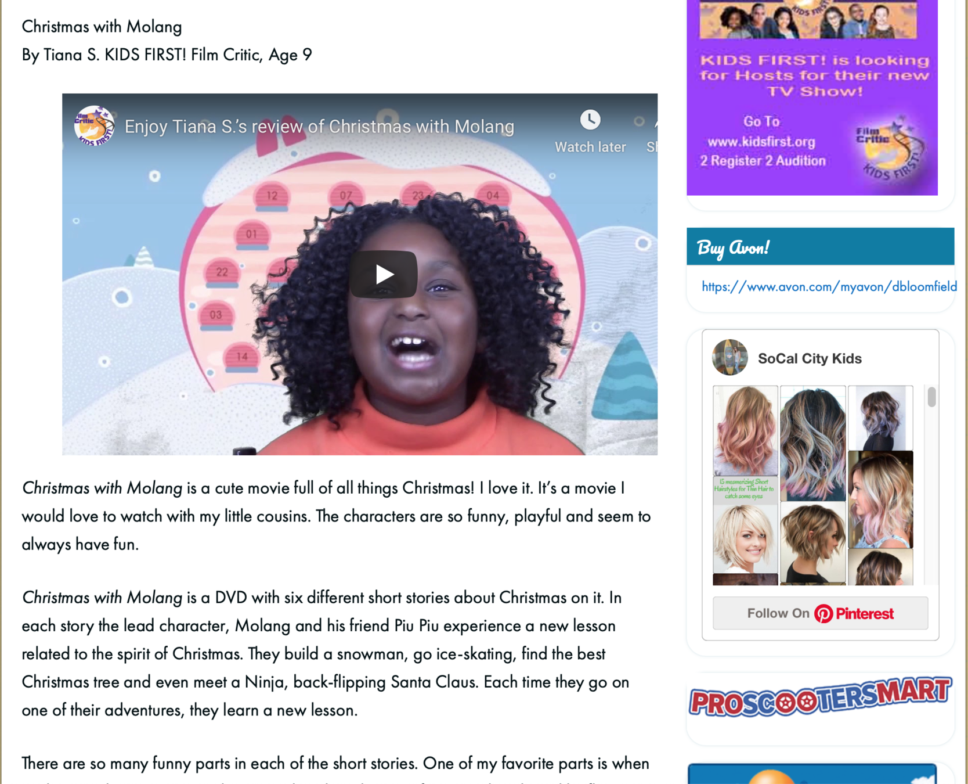
Task: Click the Film Critic logo in purple ad
Action: click(x=888, y=150)
